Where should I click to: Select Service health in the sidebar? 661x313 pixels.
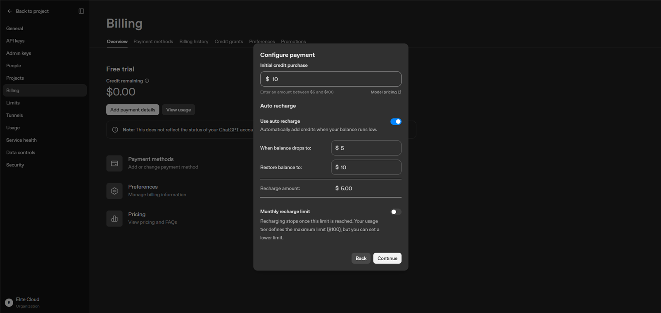coord(45,140)
